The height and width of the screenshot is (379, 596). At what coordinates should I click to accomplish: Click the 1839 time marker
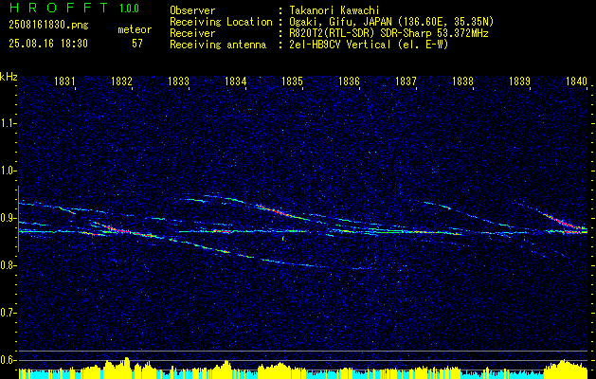pos(519,81)
